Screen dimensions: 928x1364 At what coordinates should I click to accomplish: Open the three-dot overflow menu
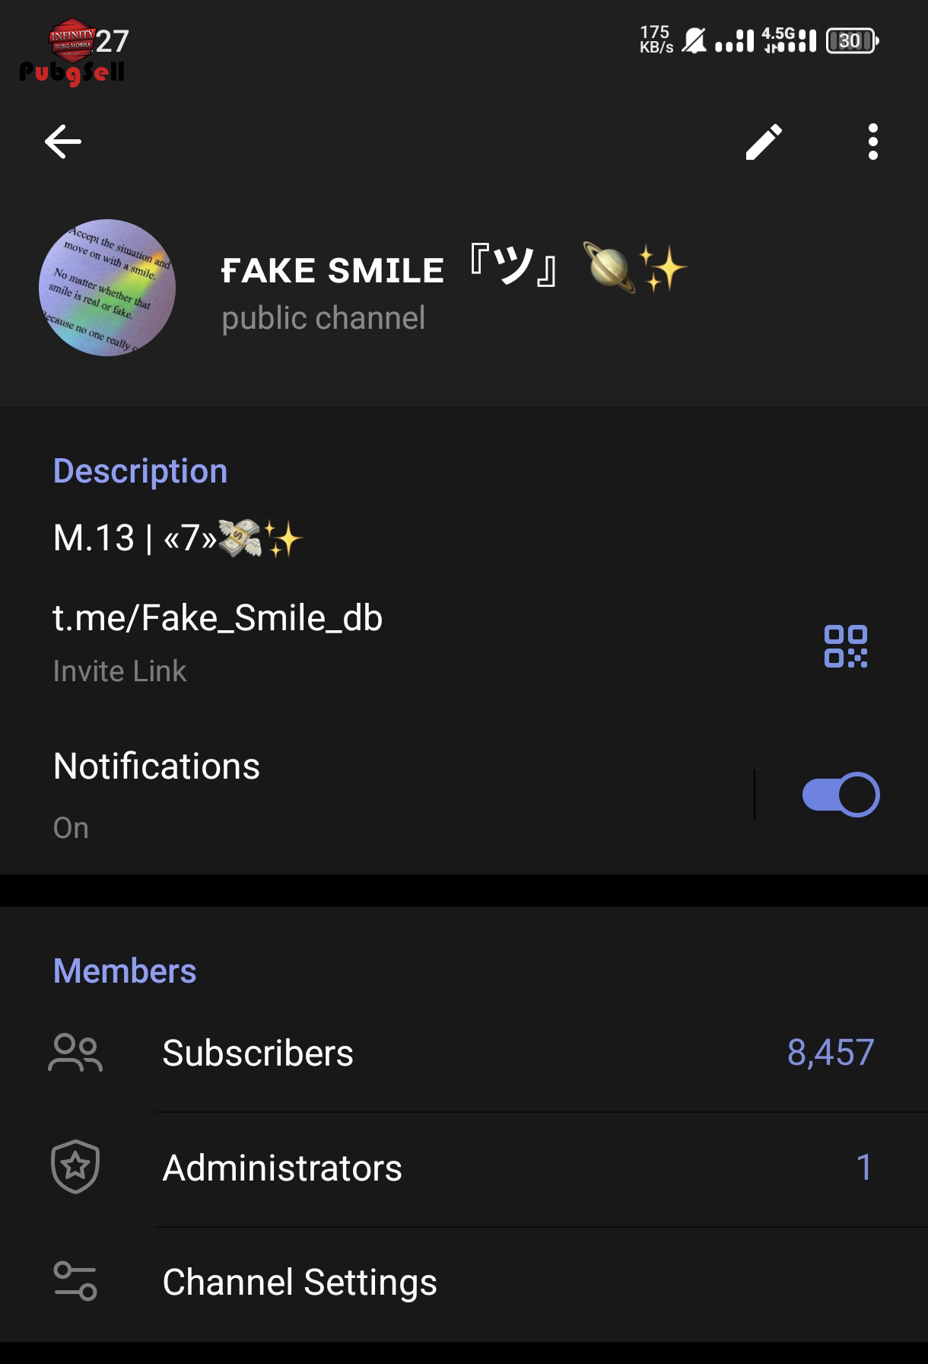(872, 142)
